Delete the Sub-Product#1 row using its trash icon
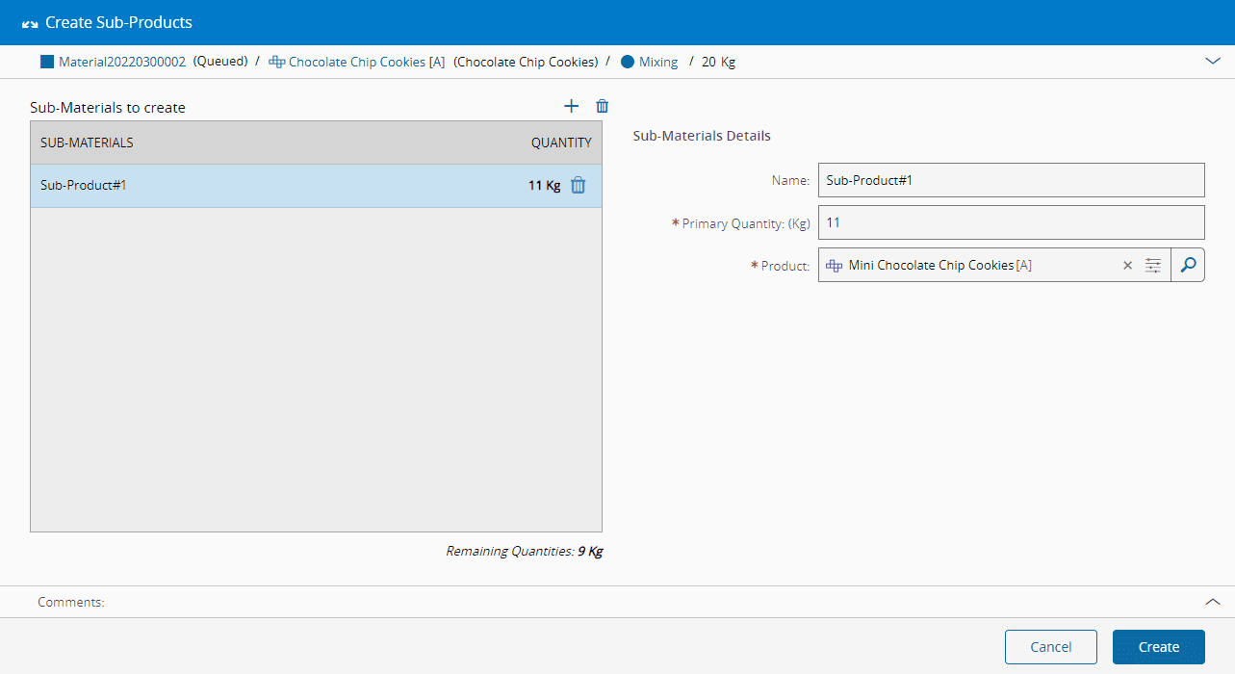 tap(578, 186)
